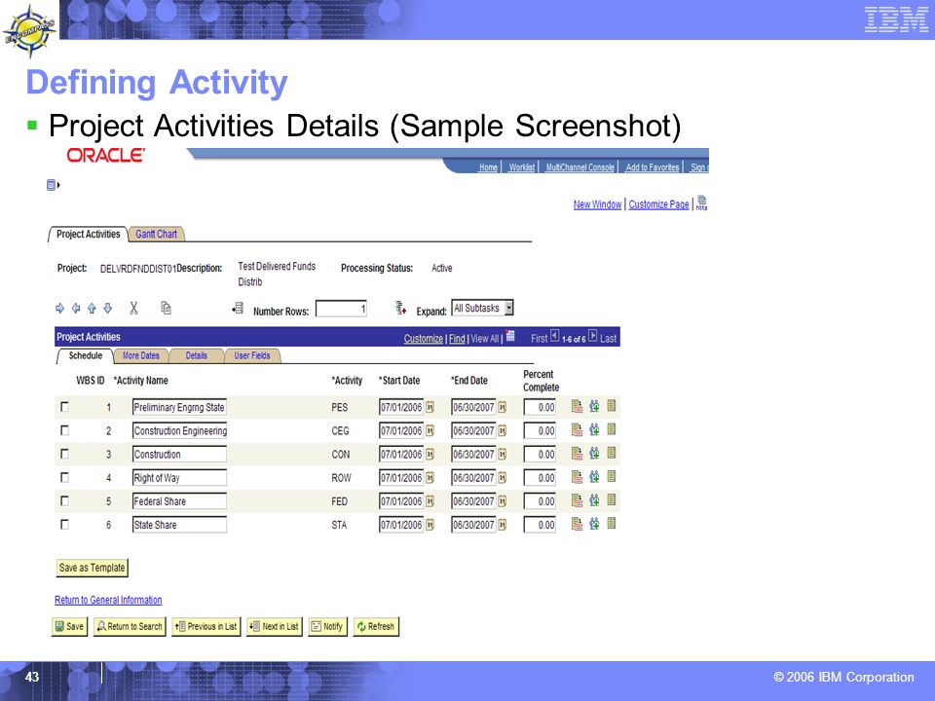This screenshot has height=701, width=935.
Task: Check the Federal Share row checkbox
Action: 65,501
